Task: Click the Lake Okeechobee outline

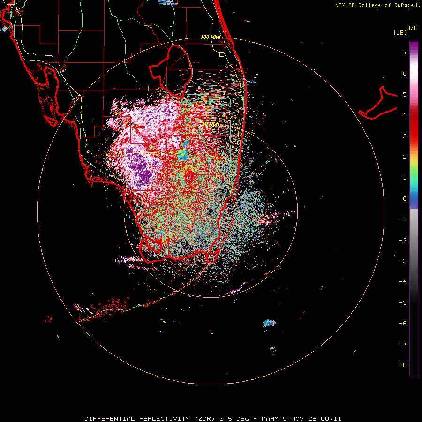Action: point(171,71)
